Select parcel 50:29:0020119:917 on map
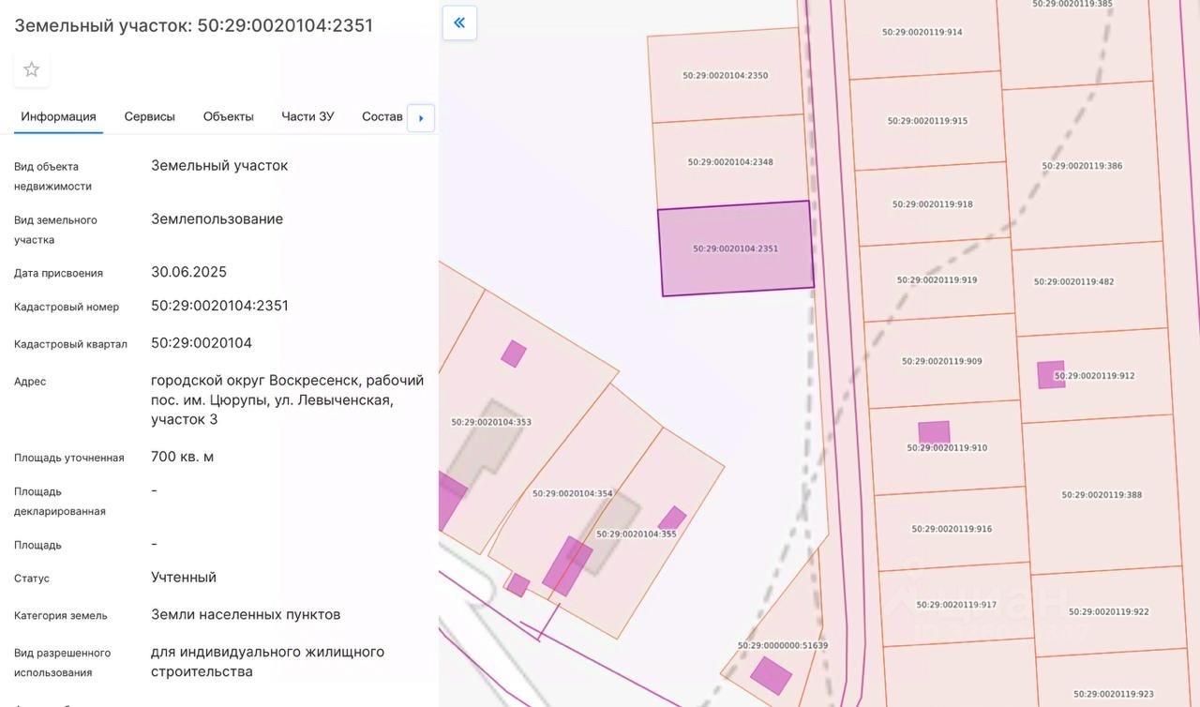The width and height of the screenshot is (1200, 707). (x=956, y=605)
